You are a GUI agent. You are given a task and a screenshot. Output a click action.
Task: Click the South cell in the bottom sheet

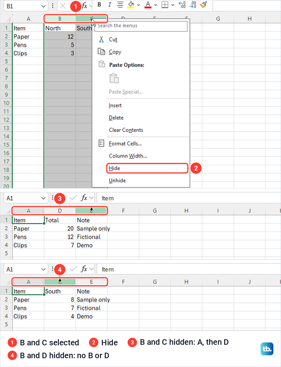(60, 291)
